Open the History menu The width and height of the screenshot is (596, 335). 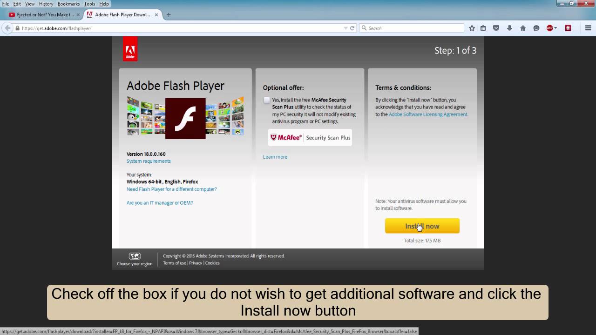[x=46, y=4]
